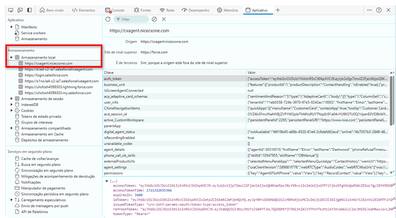Expand the IndexedDB tree item

[x=12, y=104]
